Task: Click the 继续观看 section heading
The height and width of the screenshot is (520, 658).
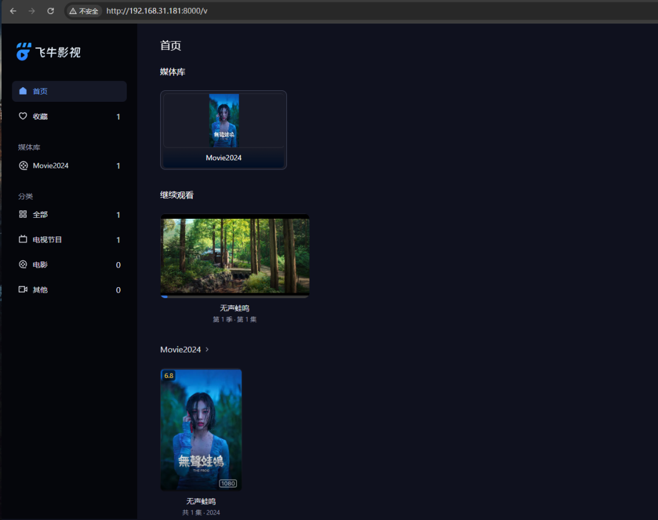Action: (177, 195)
